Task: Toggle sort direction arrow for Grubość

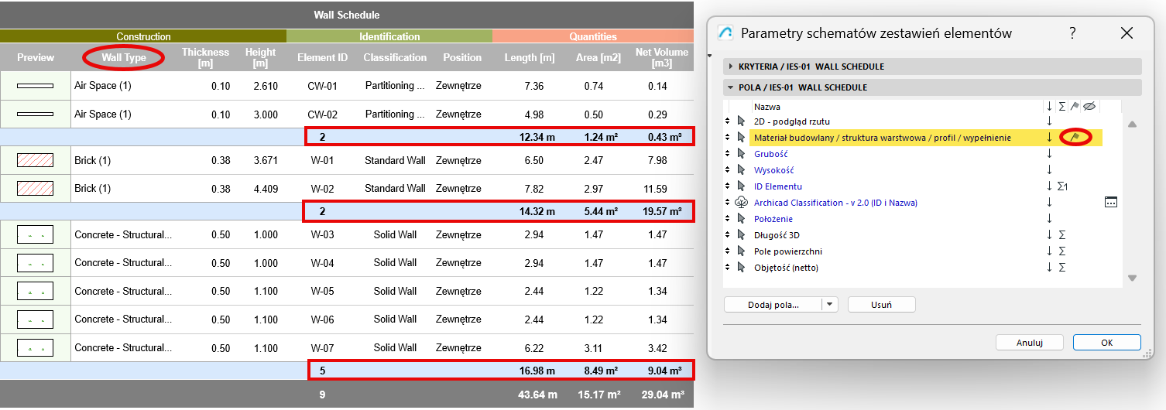Action: (1050, 153)
